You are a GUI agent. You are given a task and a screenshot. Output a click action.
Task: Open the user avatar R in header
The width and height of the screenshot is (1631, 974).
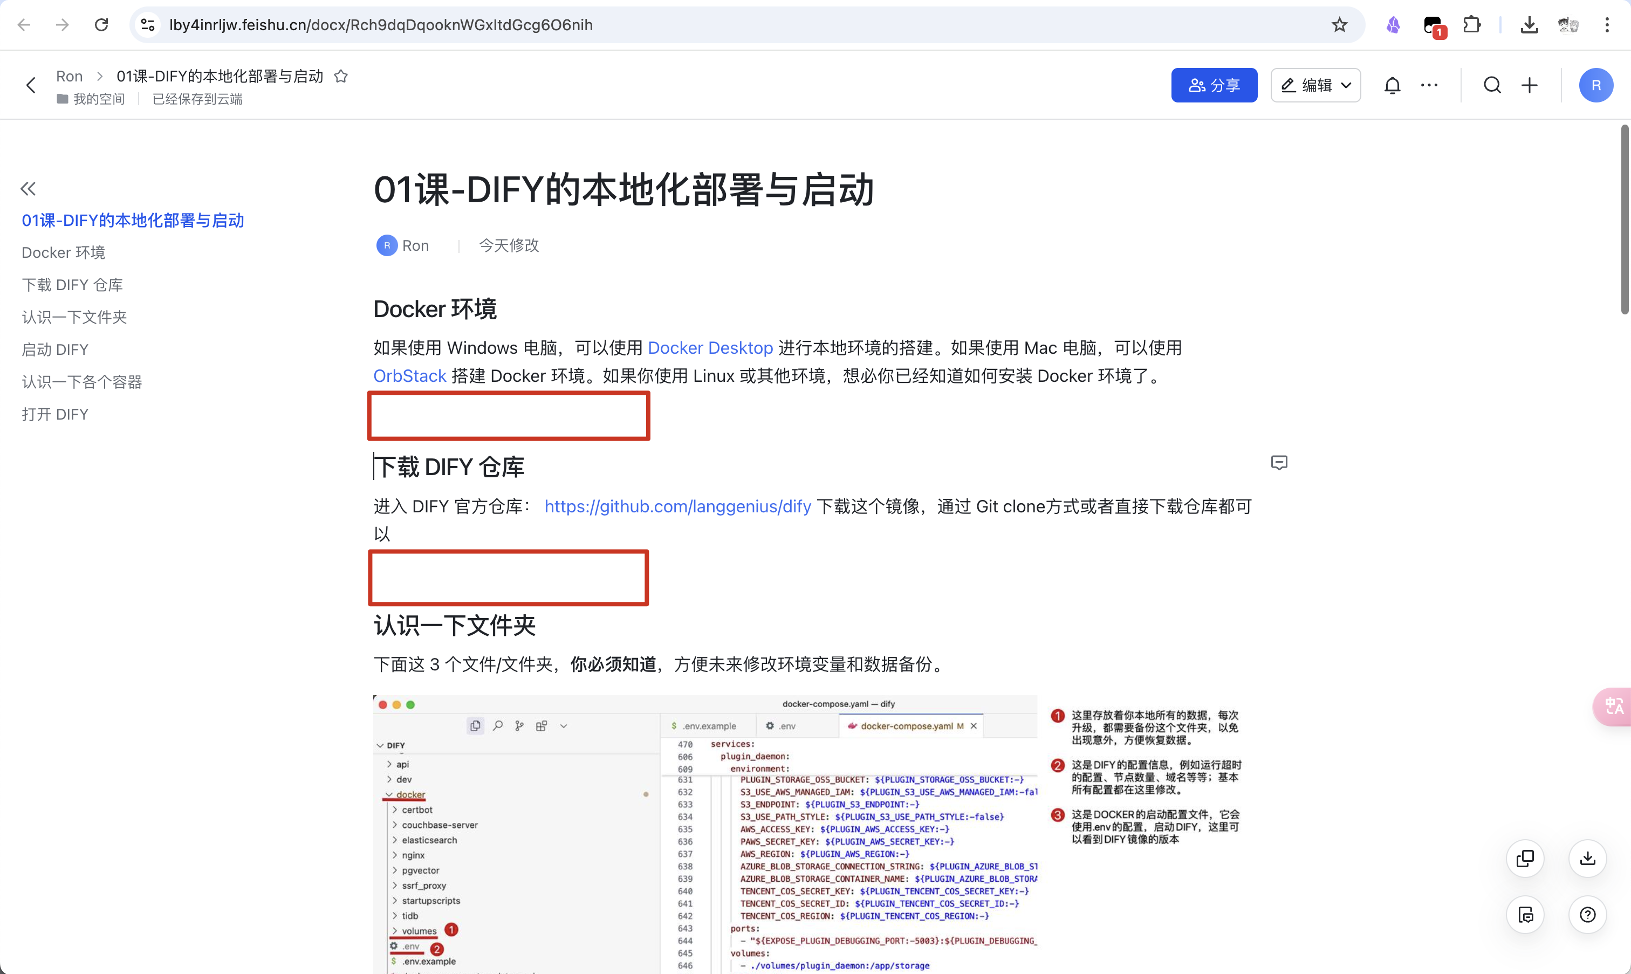[1595, 85]
